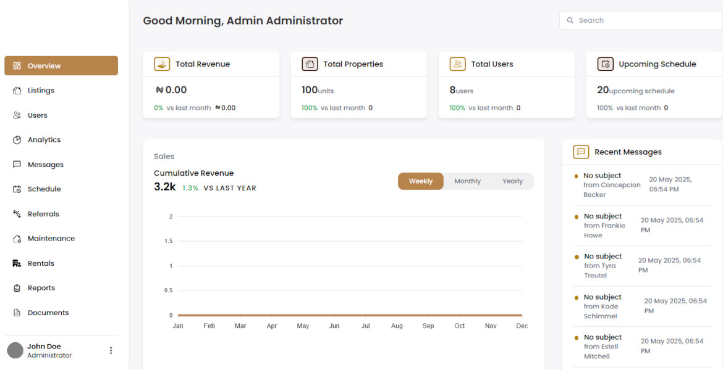This screenshot has height=370, width=723.
Task: Select the Reports clipboard icon
Action: pos(17,288)
